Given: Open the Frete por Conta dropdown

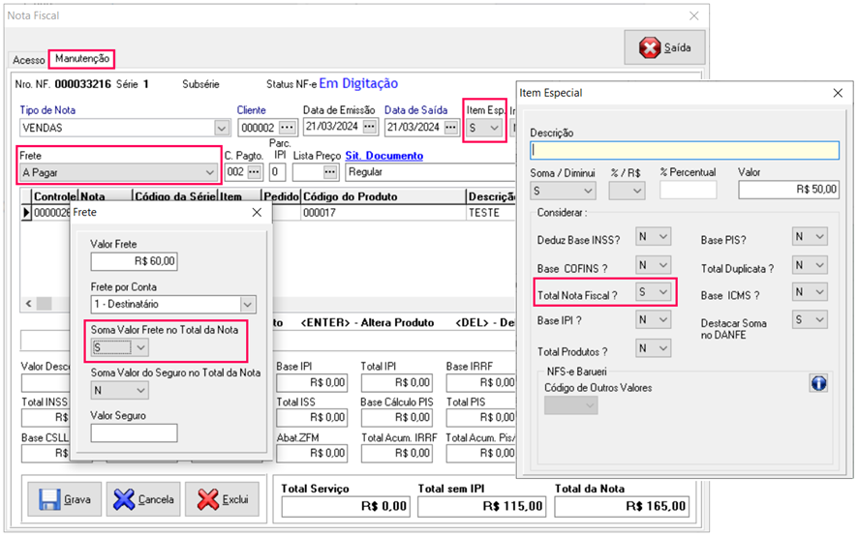Looking at the screenshot, I should 248,304.
